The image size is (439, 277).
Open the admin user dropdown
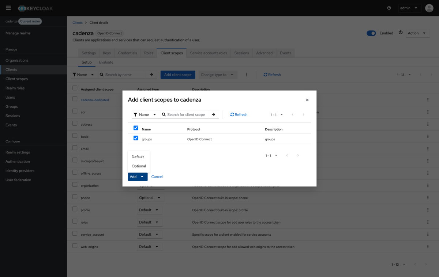pos(409,8)
